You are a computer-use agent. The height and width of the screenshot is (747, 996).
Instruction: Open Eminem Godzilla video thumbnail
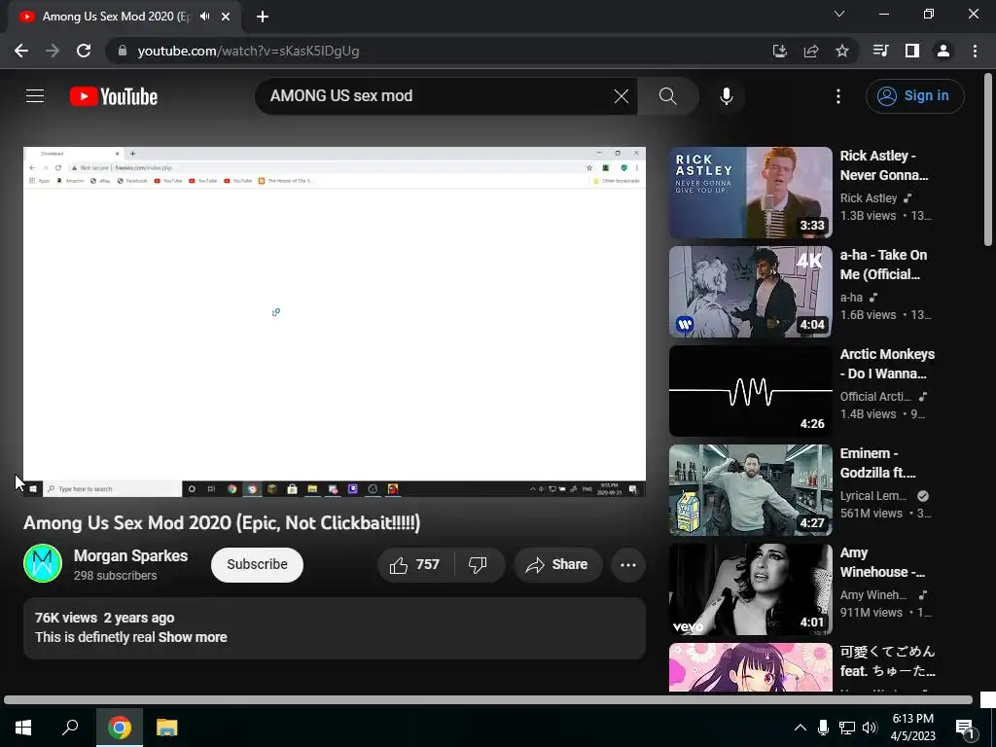(750, 490)
